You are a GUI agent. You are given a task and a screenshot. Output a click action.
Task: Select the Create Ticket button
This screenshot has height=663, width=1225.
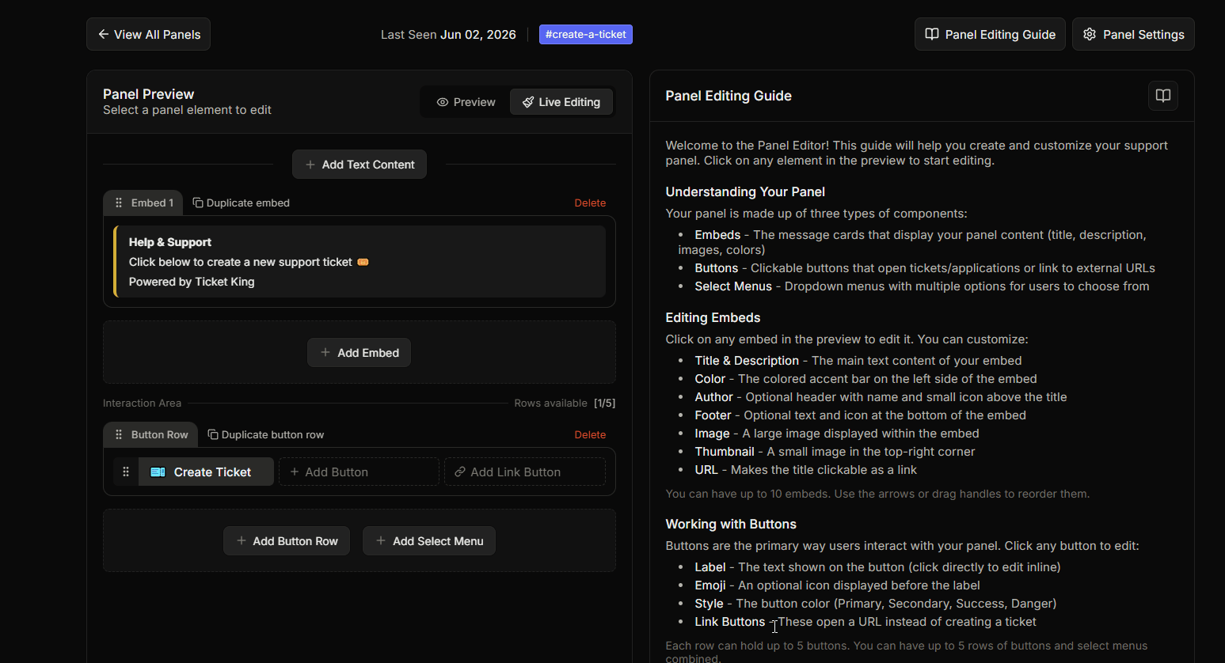coord(206,472)
